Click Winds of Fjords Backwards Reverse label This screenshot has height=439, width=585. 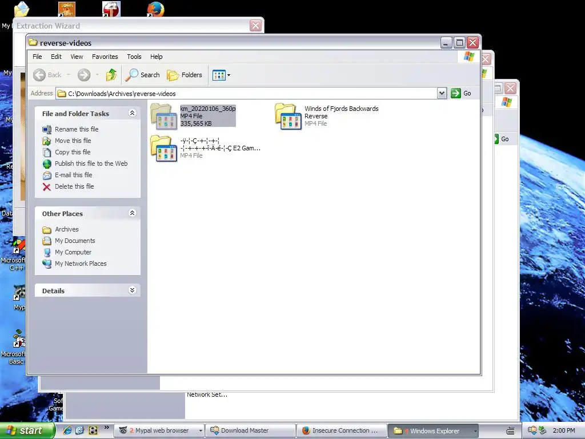pos(342,113)
